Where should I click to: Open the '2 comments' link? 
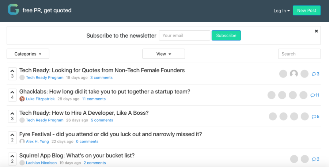pos(95,163)
